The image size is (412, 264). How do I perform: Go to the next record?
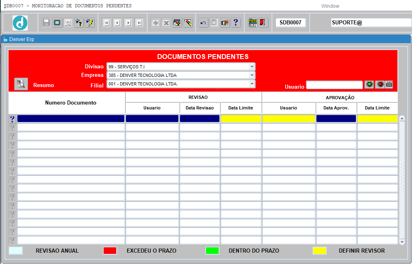point(128,23)
